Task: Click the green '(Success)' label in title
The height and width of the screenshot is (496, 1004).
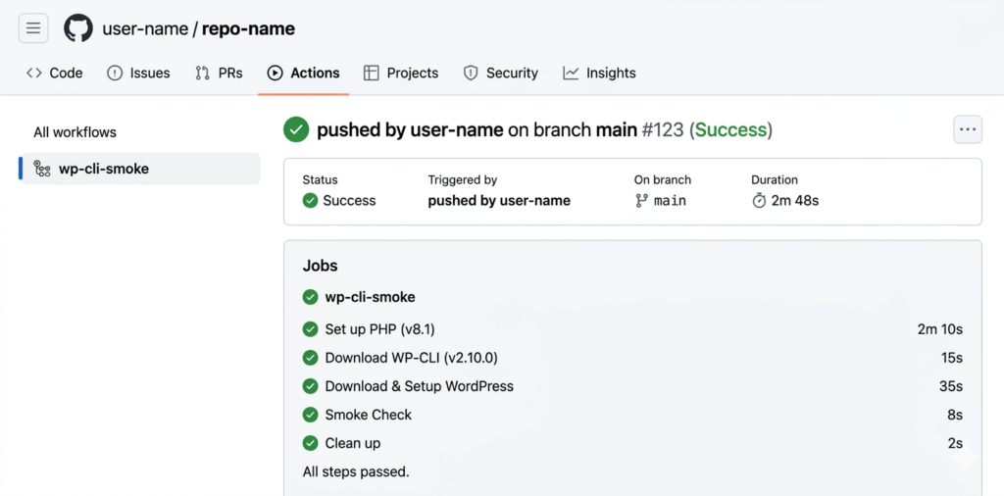Action: (x=730, y=130)
